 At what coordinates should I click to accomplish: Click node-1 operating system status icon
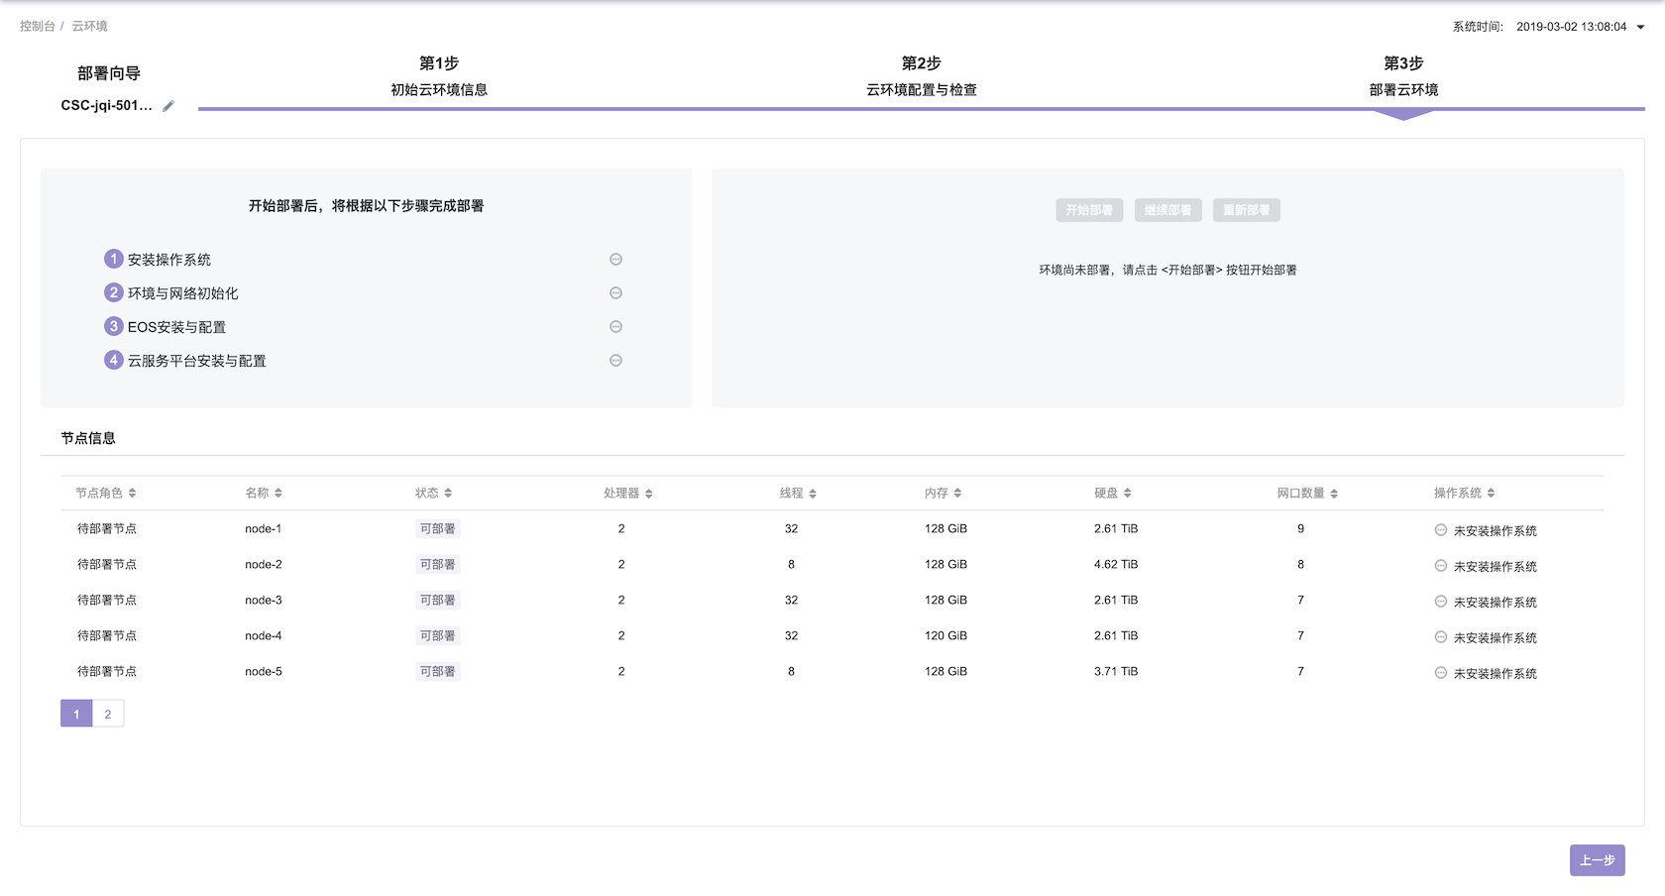pos(1441,530)
